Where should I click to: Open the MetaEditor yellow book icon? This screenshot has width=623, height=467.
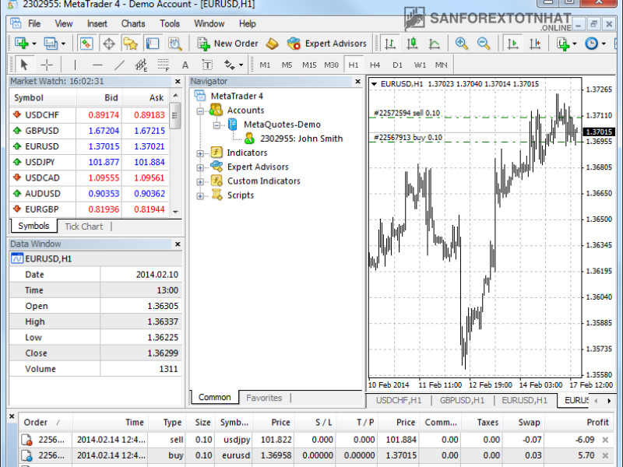point(272,44)
